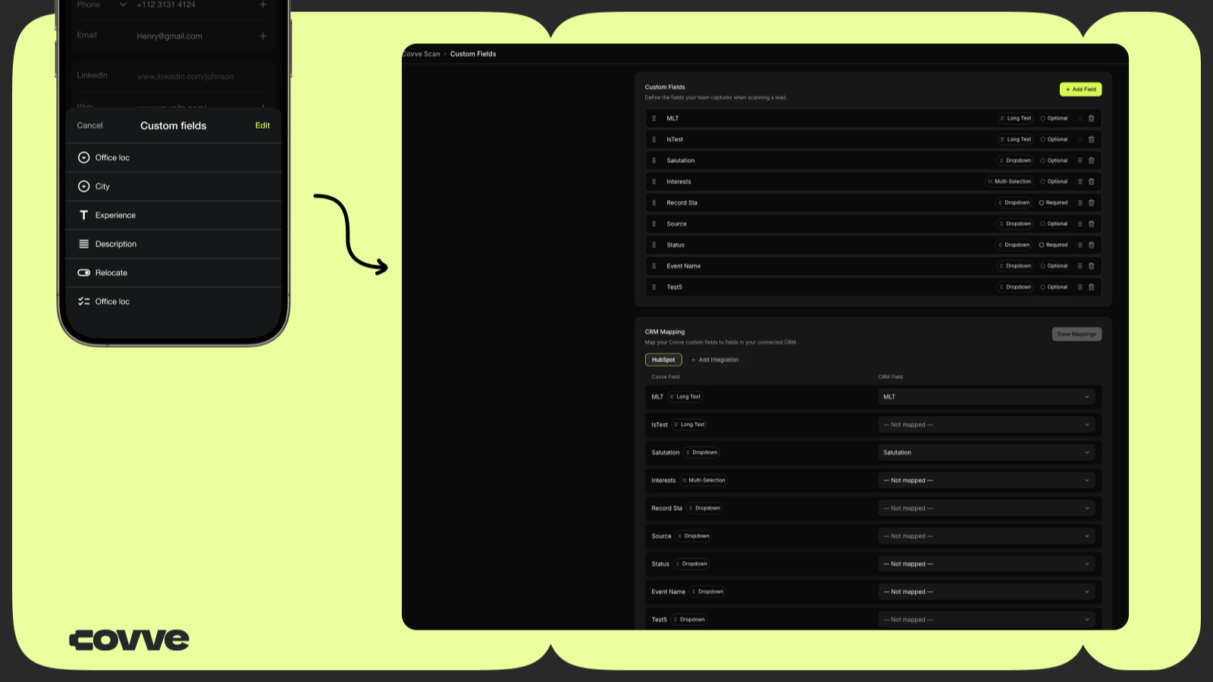Click the trash icon for Record Sta
Viewport: 1213px width, 682px height.
1092,202
